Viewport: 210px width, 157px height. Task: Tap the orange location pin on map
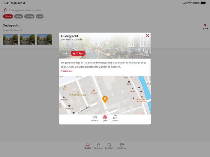(105, 99)
